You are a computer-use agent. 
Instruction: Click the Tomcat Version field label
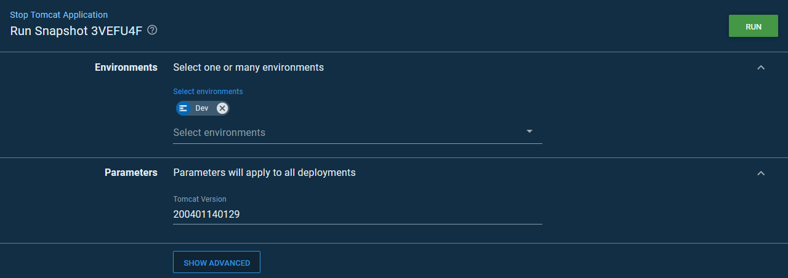tap(199, 199)
